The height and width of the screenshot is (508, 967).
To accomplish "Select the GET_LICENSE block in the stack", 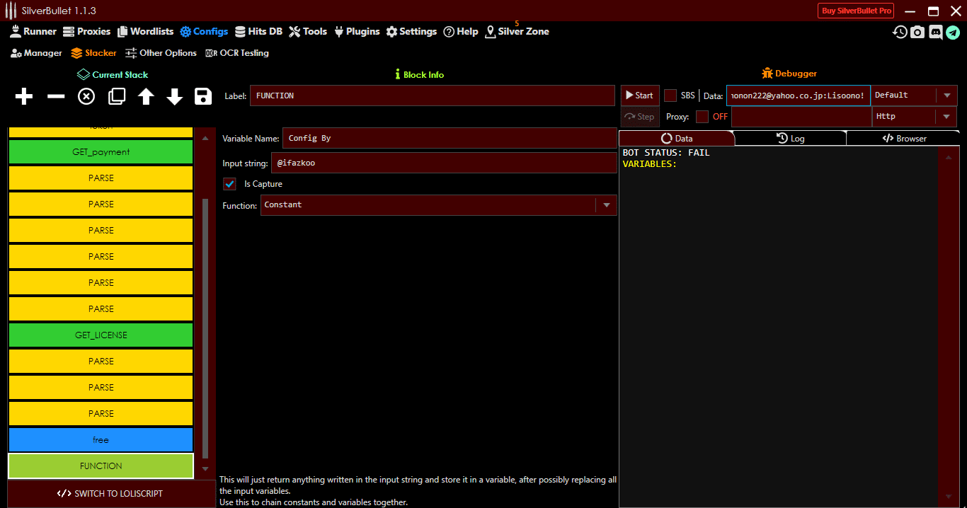I will click(101, 335).
